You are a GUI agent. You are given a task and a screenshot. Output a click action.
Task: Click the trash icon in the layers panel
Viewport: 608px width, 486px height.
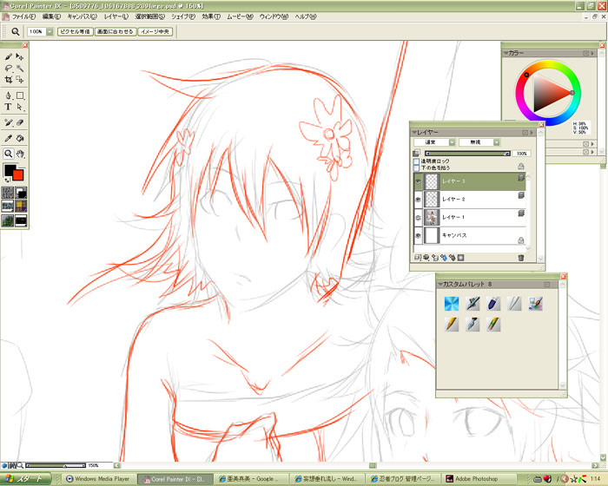(521, 258)
